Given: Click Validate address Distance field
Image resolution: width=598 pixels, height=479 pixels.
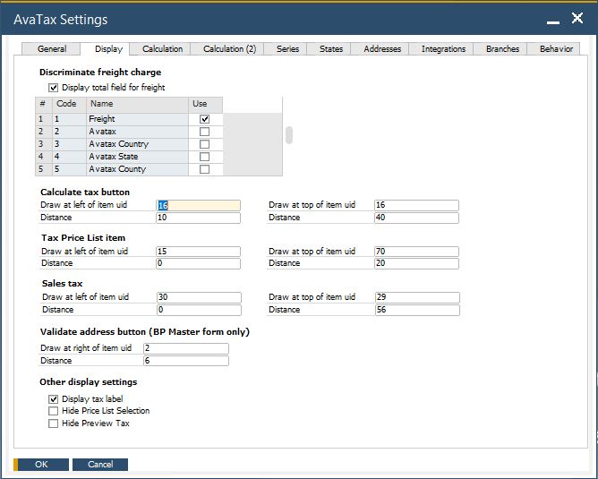Looking at the screenshot, I should coord(186,361).
